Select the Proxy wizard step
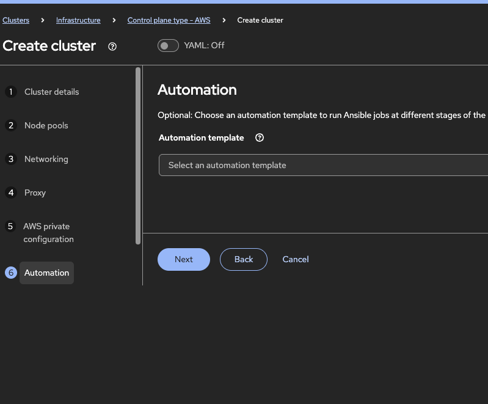488x404 pixels. (35, 193)
